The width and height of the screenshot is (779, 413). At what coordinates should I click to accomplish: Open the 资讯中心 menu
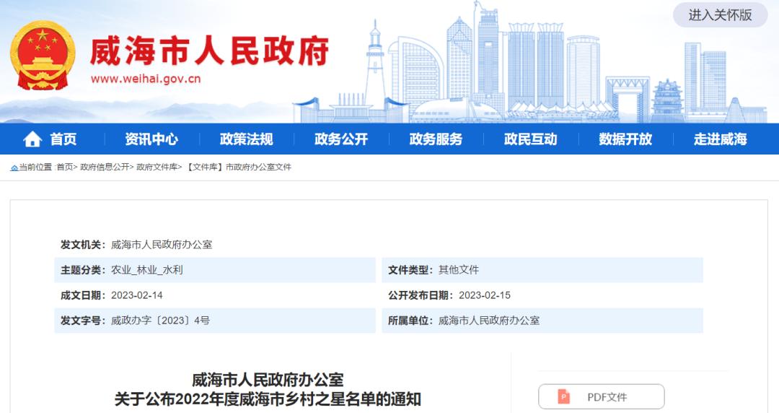(x=151, y=139)
